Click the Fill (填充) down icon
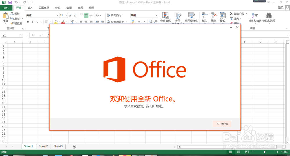 (x=231, y=18)
